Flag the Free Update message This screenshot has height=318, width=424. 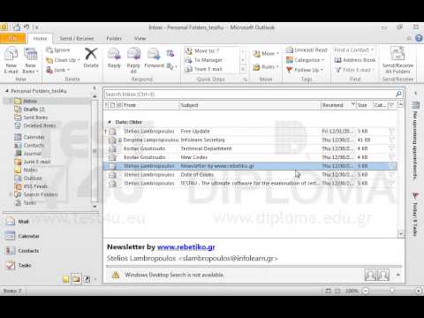[x=391, y=132]
